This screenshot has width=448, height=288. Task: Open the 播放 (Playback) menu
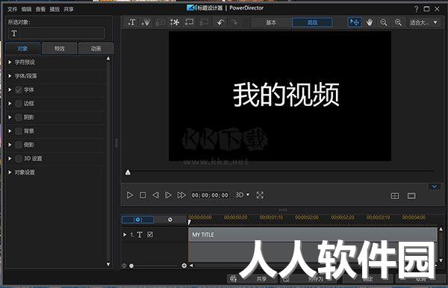coord(55,9)
